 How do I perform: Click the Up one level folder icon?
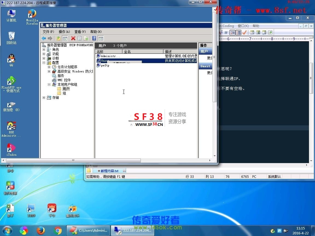tap(59, 39)
